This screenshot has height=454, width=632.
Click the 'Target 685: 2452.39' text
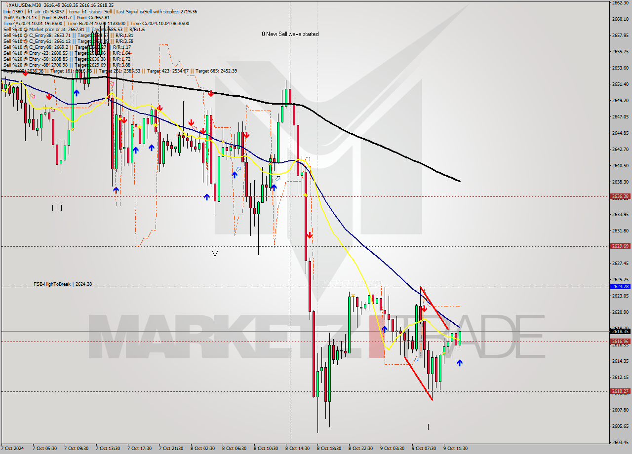tap(216, 71)
